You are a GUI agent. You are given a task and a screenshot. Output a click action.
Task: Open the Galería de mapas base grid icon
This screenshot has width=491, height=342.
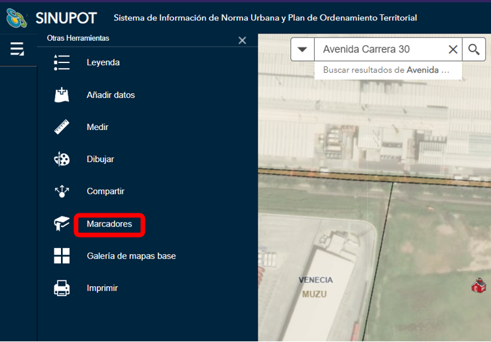[62, 256]
